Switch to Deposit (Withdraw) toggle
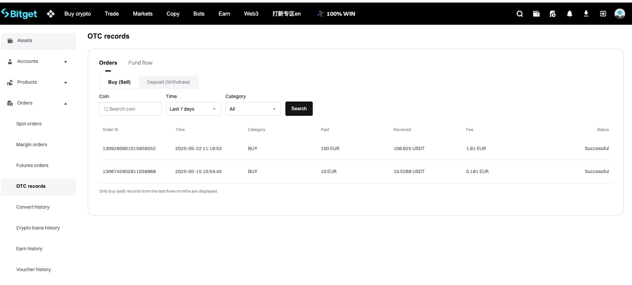632x285 pixels. [169, 82]
